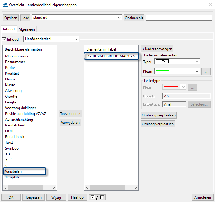This screenshot has width=215, height=202.
Task: Toggle the Inhoud checkbox
Action: click(x=4, y=39)
